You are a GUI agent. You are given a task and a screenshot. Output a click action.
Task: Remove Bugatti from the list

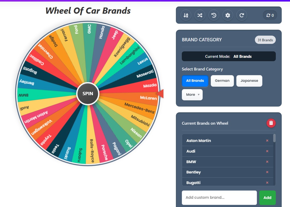267,182
